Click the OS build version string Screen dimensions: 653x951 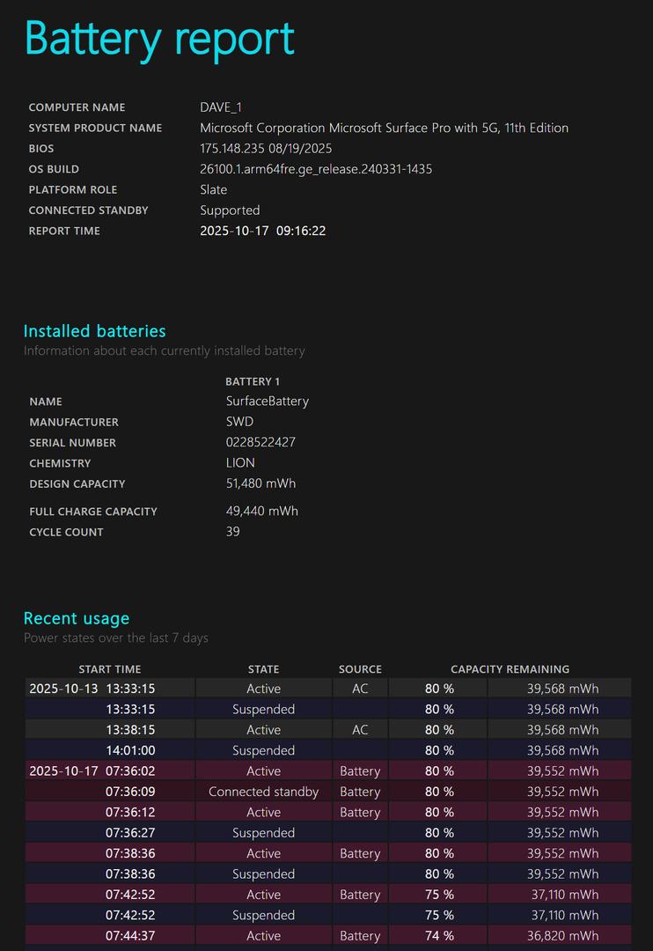click(316, 169)
